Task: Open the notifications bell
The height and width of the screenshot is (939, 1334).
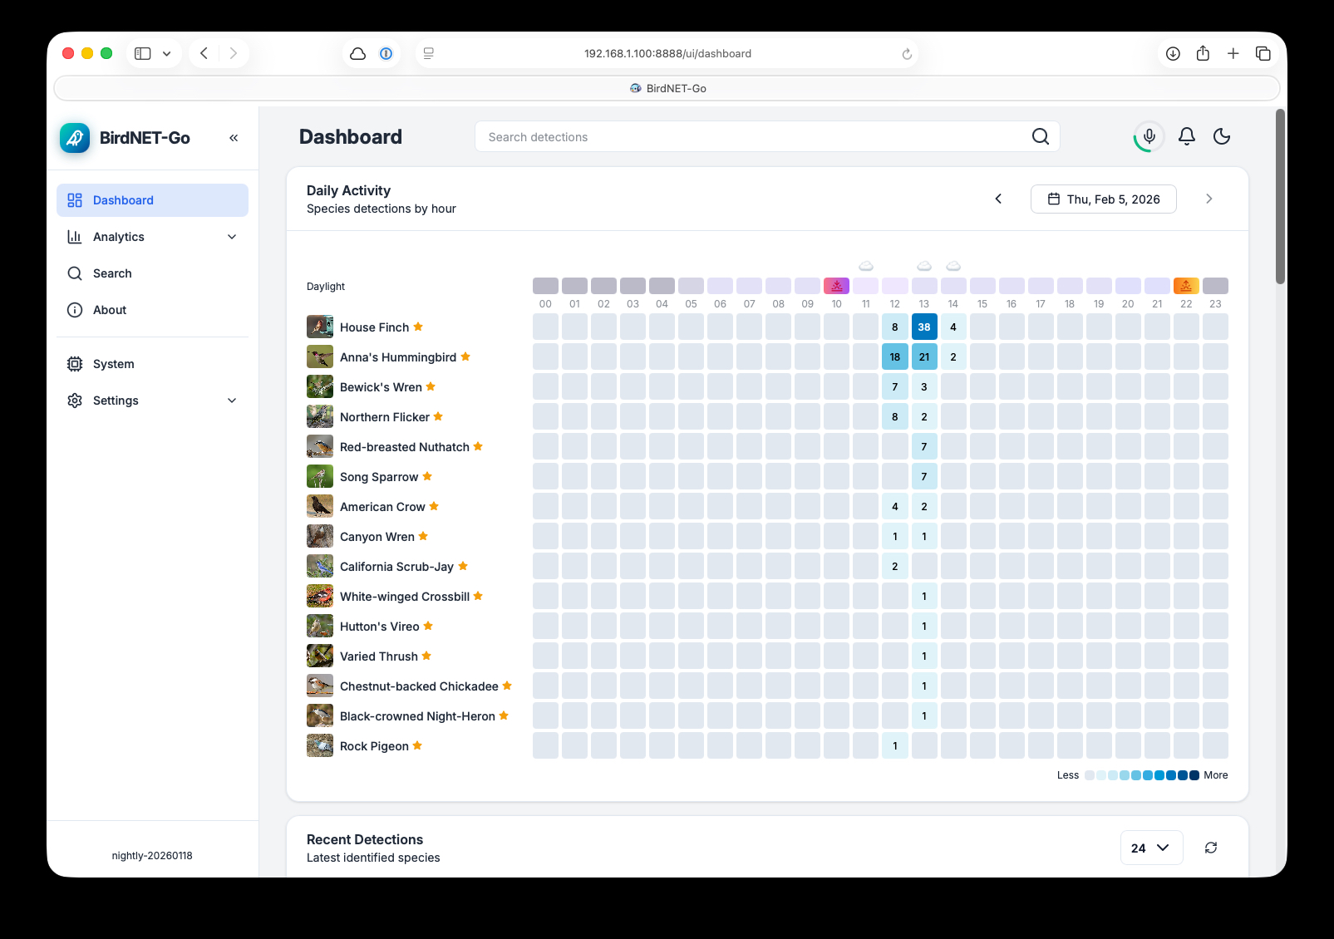Action: [1187, 136]
